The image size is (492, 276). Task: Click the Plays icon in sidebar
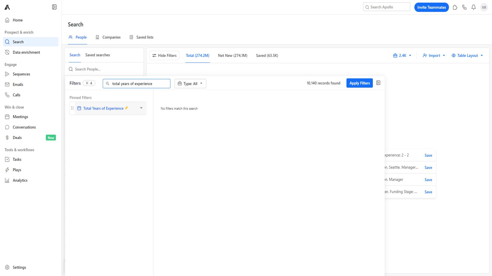pyautogui.click(x=7, y=170)
